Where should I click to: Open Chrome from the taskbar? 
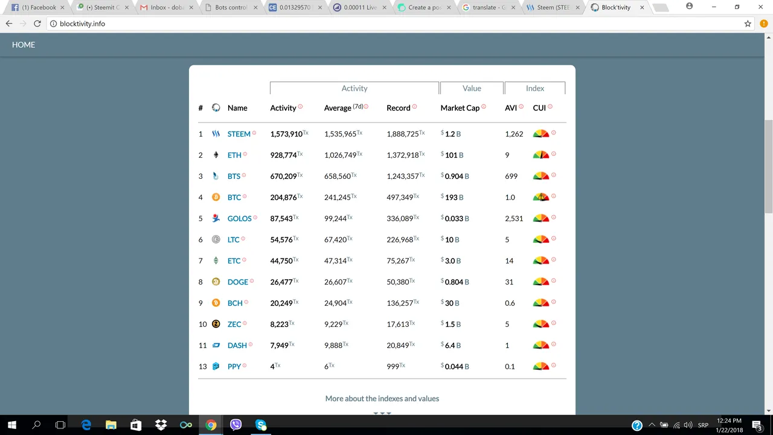[211, 425]
